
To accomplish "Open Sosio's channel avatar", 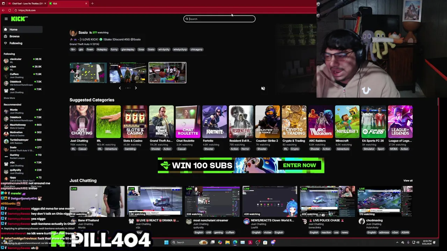I will coord(73,33).
